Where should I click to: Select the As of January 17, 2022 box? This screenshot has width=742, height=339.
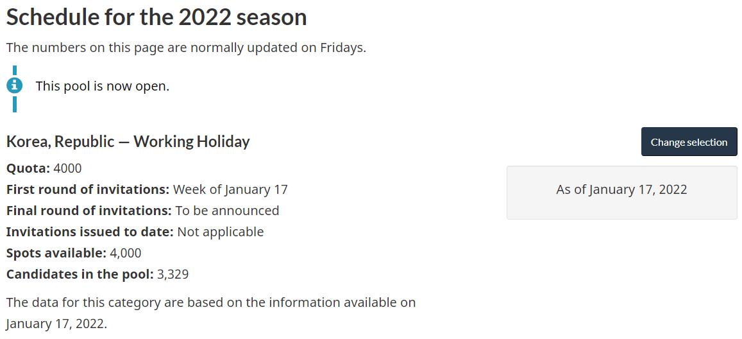622,192
